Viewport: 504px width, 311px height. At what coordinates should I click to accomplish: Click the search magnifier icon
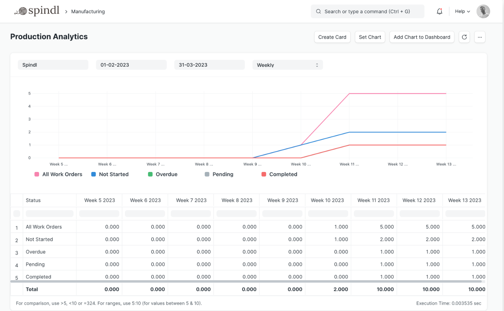pyautogui.click(x=318, y=11)
